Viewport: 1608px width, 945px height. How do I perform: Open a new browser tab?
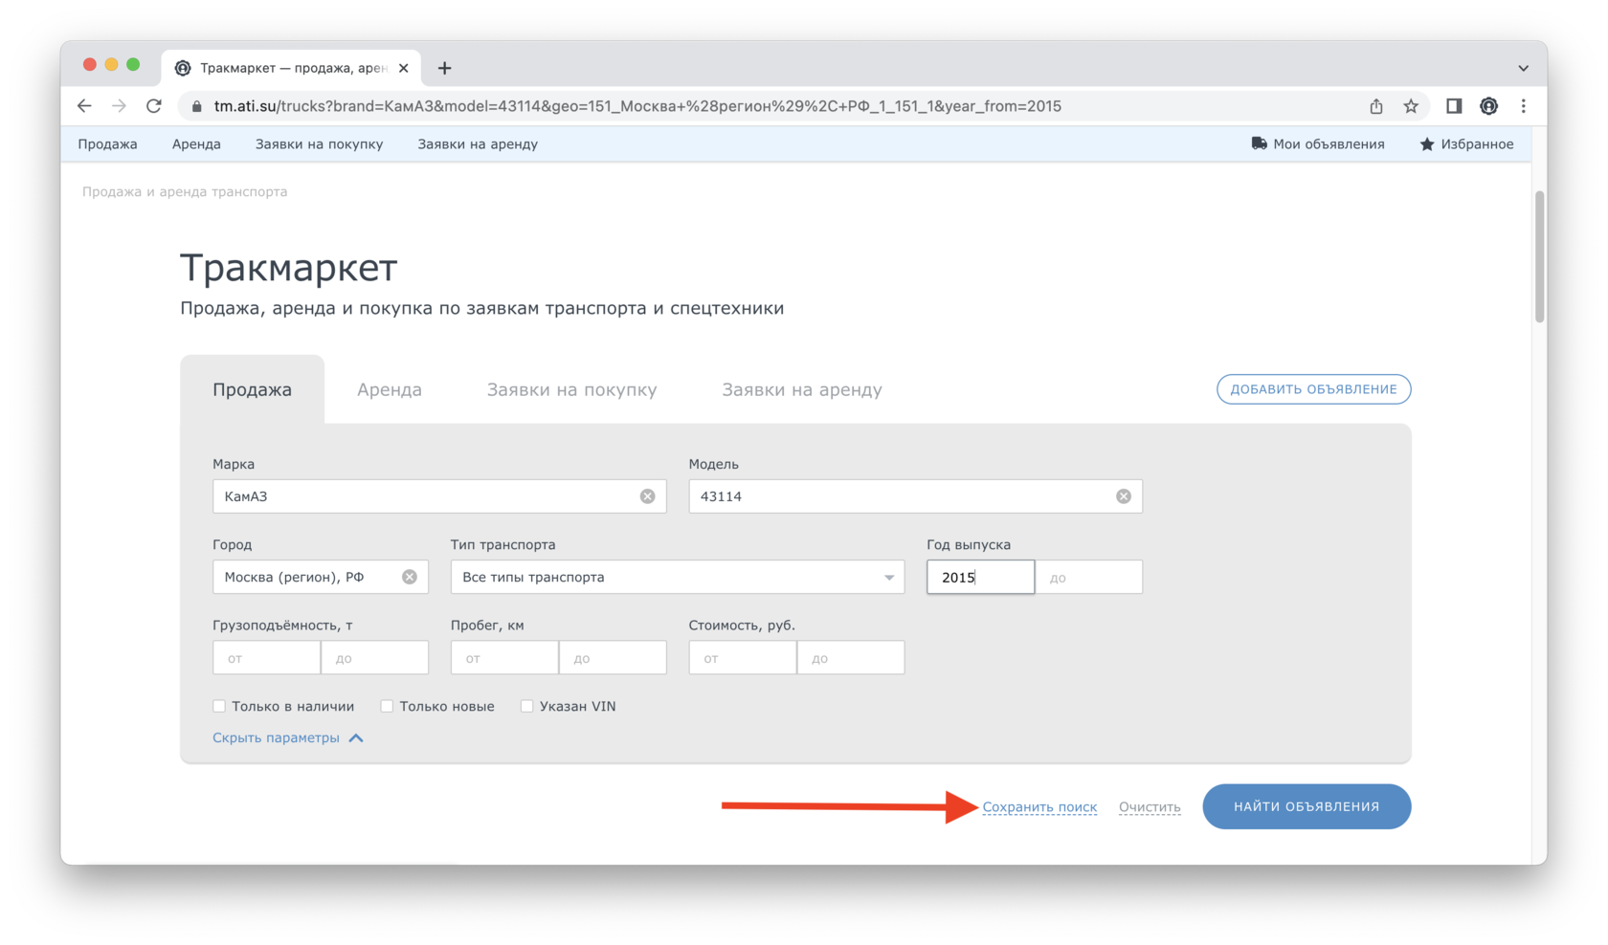[x=444, y=68]
